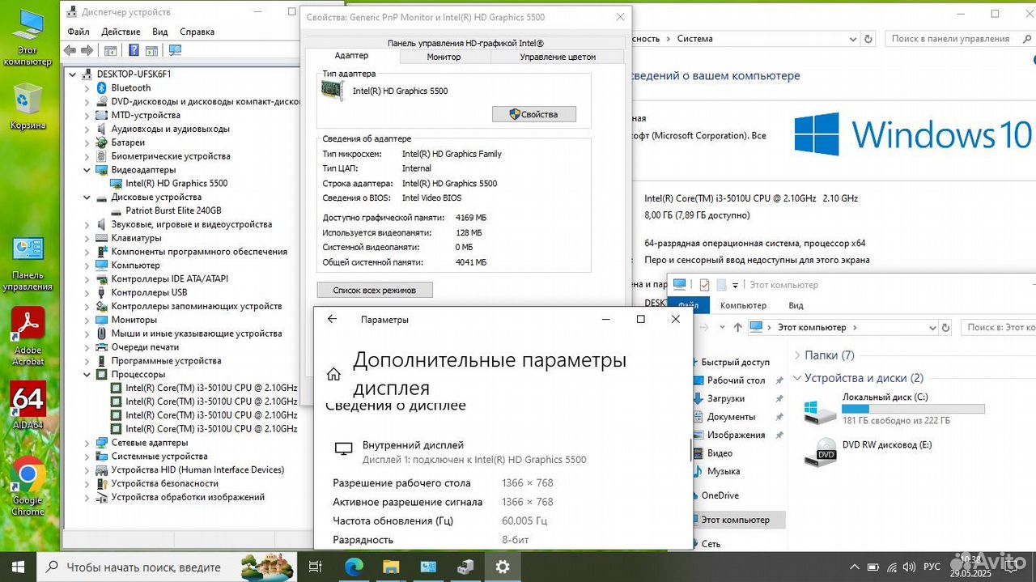Select OneDrive in Explorer sidebar
Image resolution: width=1036 pixels, height=582 pixels.
pos(720,495)
